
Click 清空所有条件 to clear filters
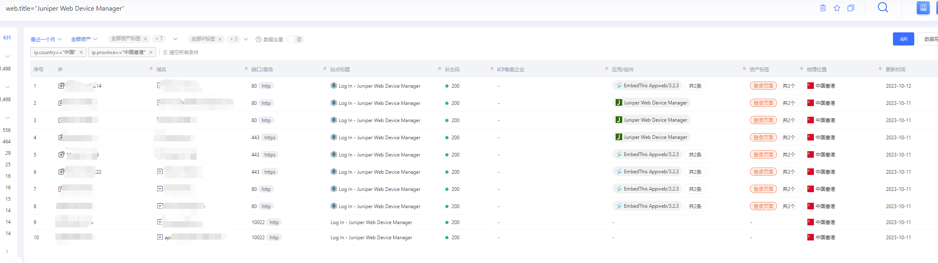181,52
